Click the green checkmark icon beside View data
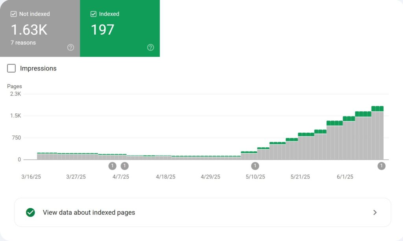The width and height of the screenshot is (403, 241). click(x=30, y=212)
